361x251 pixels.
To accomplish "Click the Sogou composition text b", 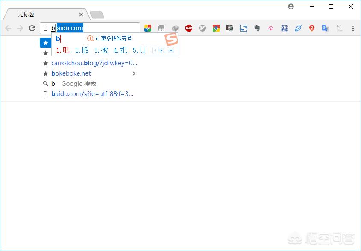I will (x=58, y=38).
